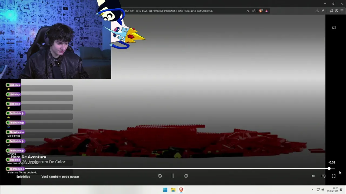Open the media control music note icon
Screen dimensions: 346x194
[x=331, y=11]
